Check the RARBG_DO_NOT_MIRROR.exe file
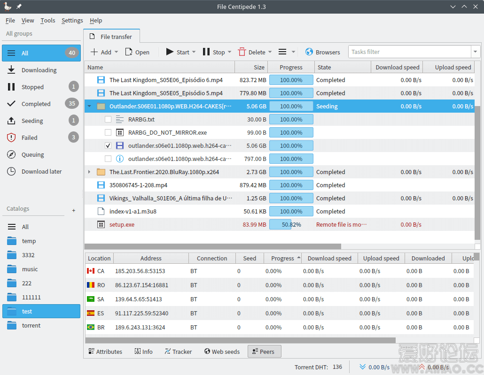This screenshot has height=375, width=484. [x=108, y=132]
